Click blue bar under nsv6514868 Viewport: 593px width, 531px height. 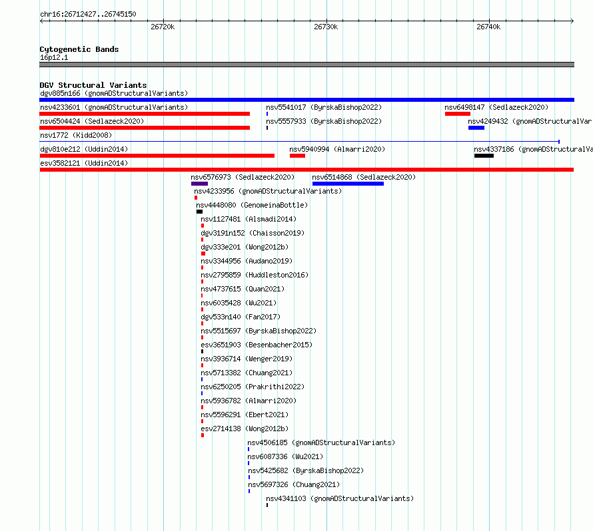click(348, 184)
